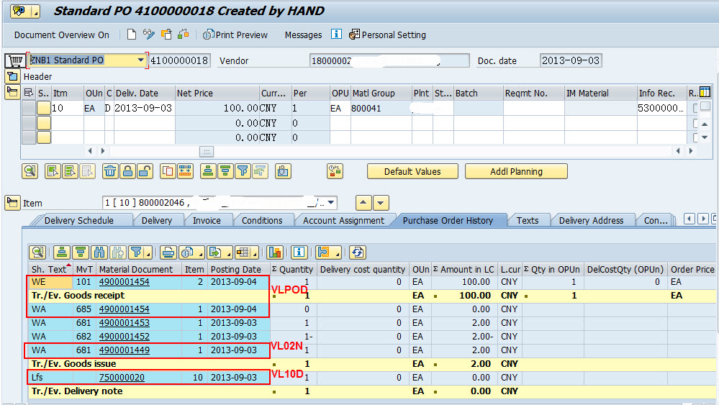This screenshot has height=405, width=719.
Task: Click the Personal Setting button
Action: tap(387, 35)
